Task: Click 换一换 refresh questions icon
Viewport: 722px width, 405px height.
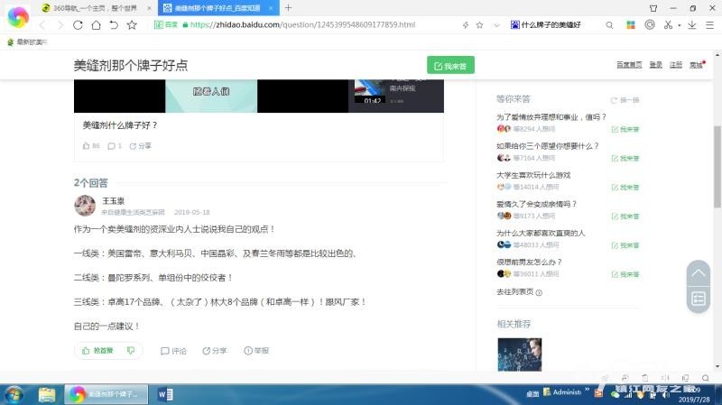Action: (625, 99)
